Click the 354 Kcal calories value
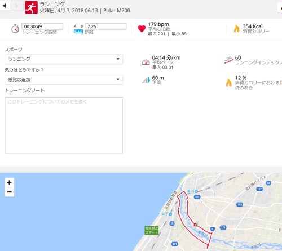This screenshot has width=282, height=251. pos(253,26)
